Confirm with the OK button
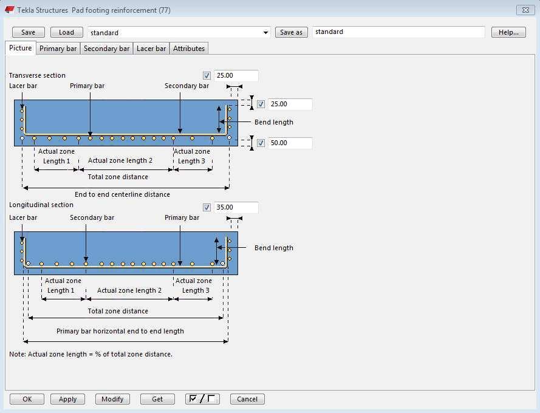This screenshot has width=540, height=413. point(27,399)
